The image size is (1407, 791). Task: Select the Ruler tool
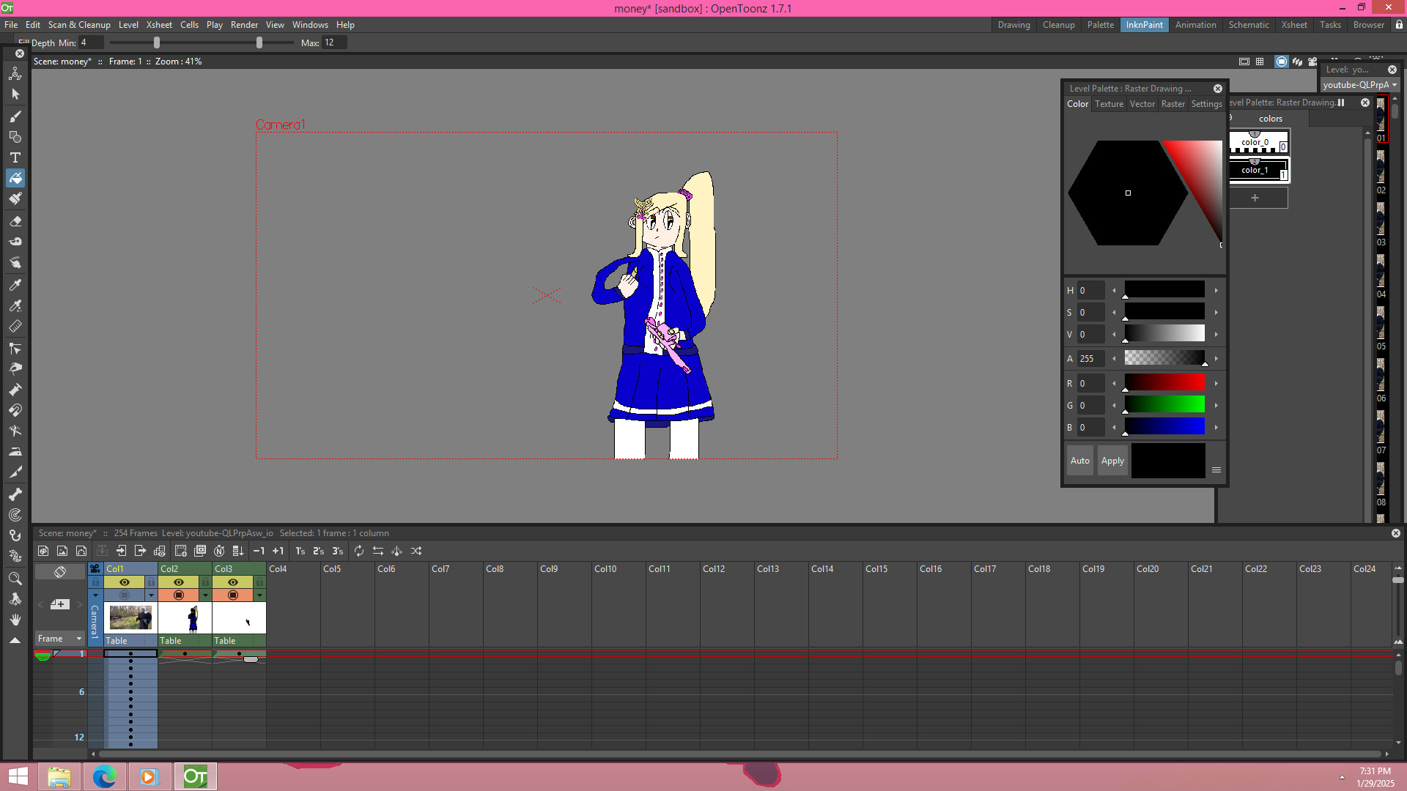click(x=15, y=326)
